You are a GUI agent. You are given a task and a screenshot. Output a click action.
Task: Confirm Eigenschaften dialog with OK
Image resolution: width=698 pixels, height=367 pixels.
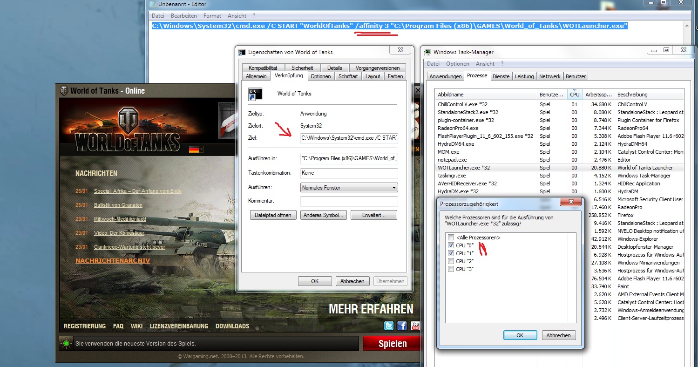click(315, 281)
